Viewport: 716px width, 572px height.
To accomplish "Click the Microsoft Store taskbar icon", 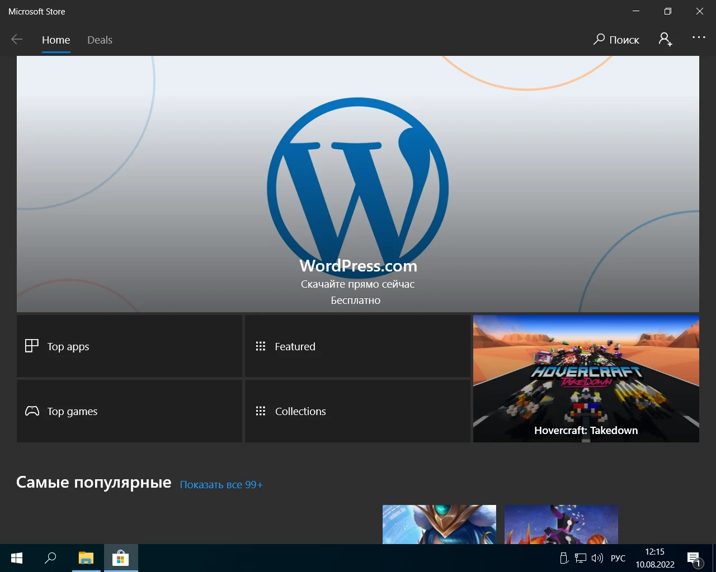I will pos(120,558).
